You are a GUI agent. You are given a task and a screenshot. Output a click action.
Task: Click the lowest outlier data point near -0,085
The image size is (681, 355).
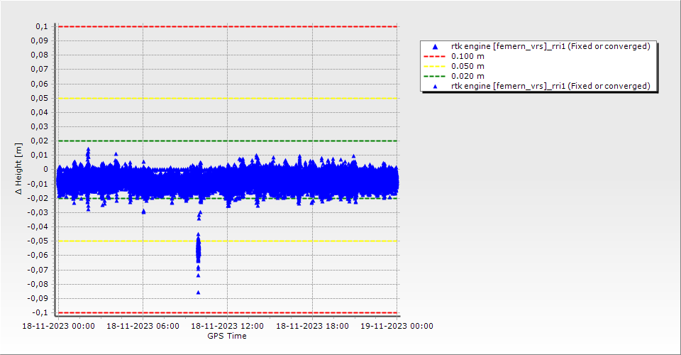pos(198,292)
